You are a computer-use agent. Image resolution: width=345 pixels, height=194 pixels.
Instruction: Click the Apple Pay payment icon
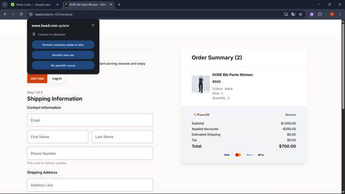coord(261,155)
